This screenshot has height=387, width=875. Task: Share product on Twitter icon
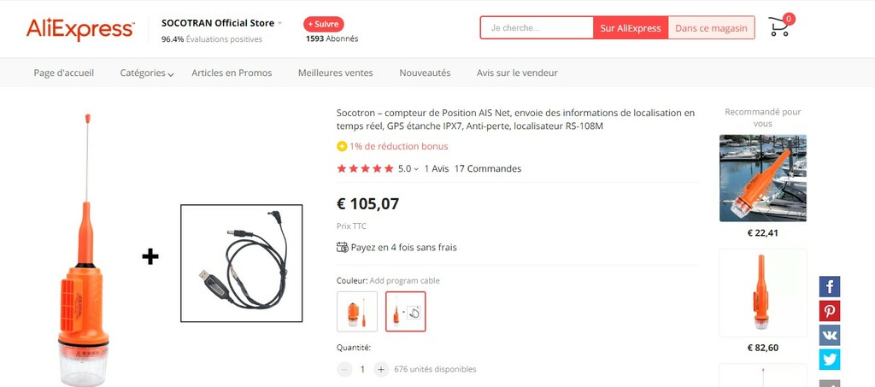click(x=829, y=360)
